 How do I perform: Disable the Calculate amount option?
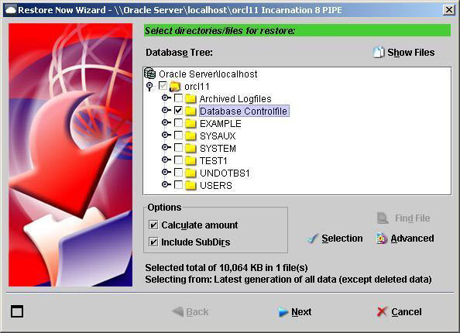pos(153,225)
